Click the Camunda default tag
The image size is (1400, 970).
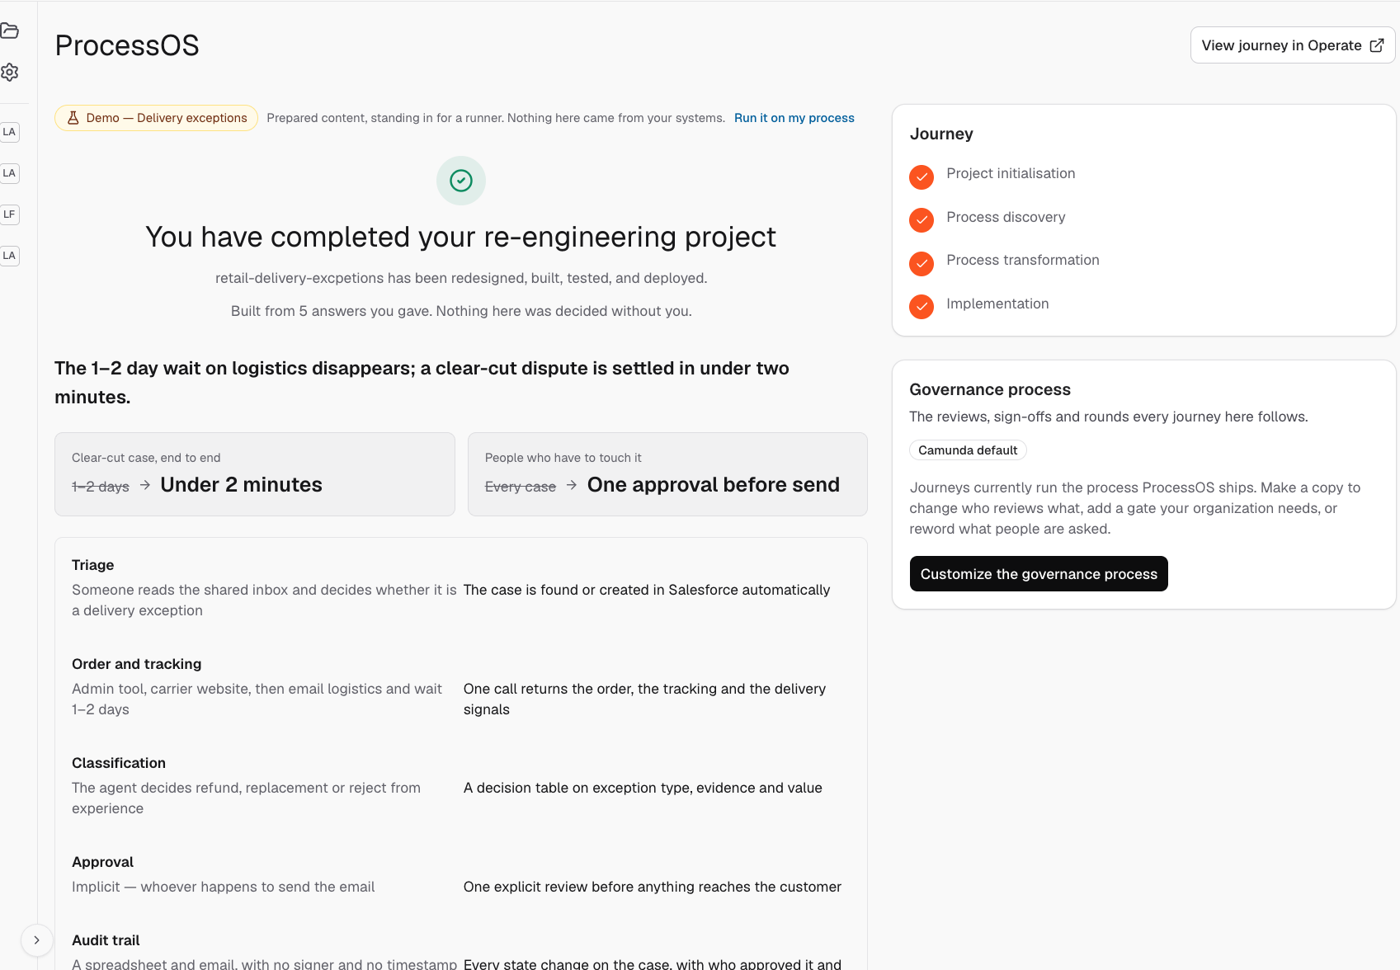coord(968,450)
